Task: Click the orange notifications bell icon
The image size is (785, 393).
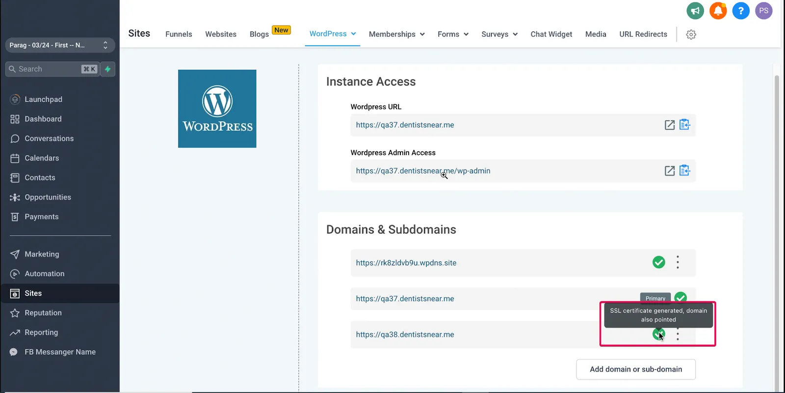Action: (x=718, y=11)
